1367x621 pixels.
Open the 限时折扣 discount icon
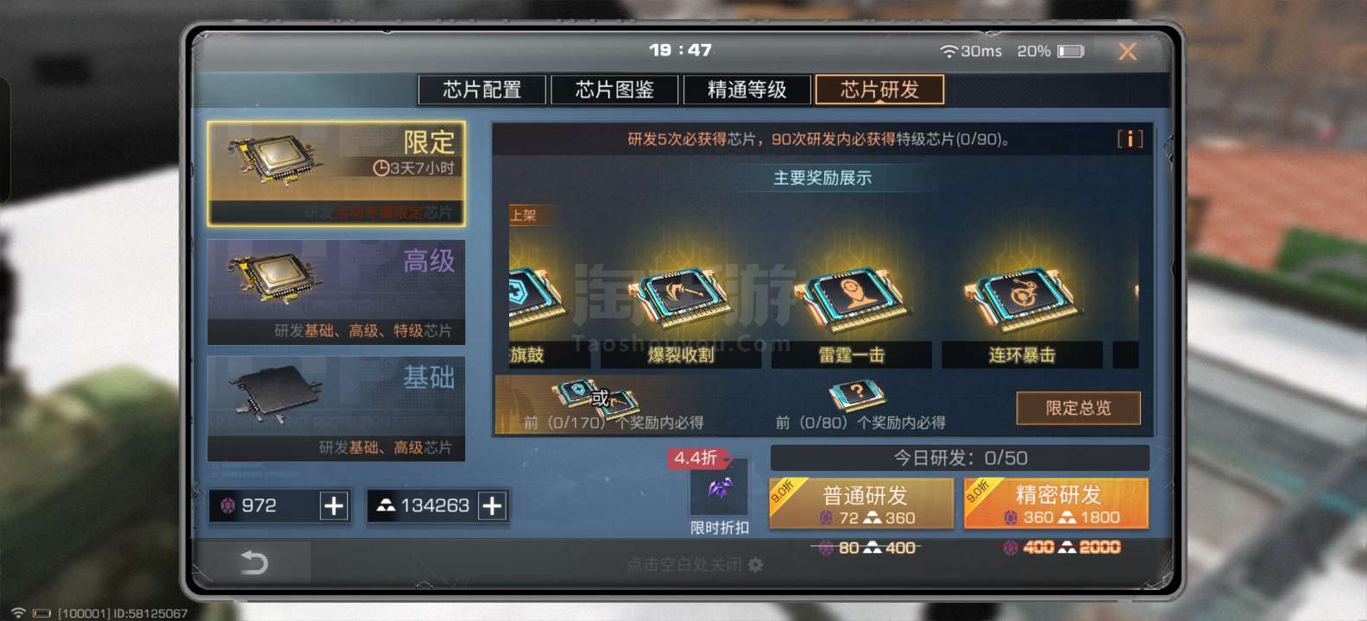(x=719, y=489)
